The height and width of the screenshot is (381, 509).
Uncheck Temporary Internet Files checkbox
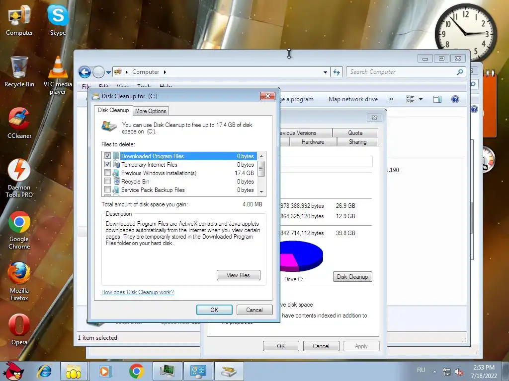107,164
